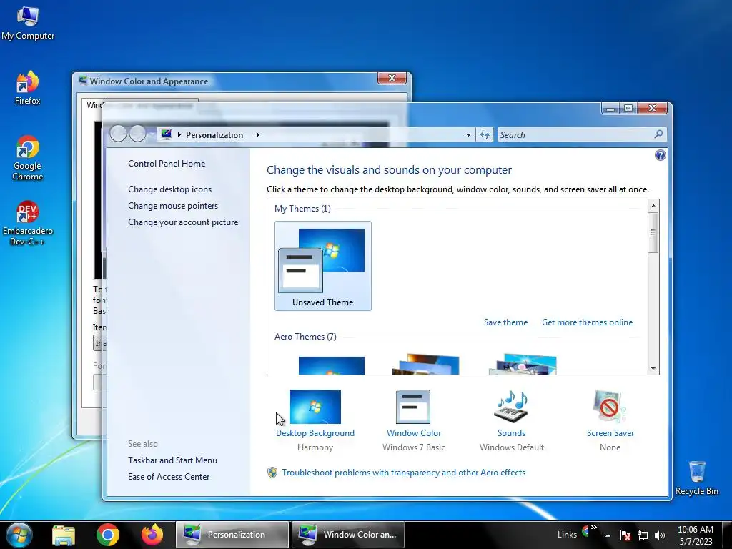This screenshot has width=732, height=549.
Task: Click the refresh arrows icon in address bar
Action: [485, 135]
